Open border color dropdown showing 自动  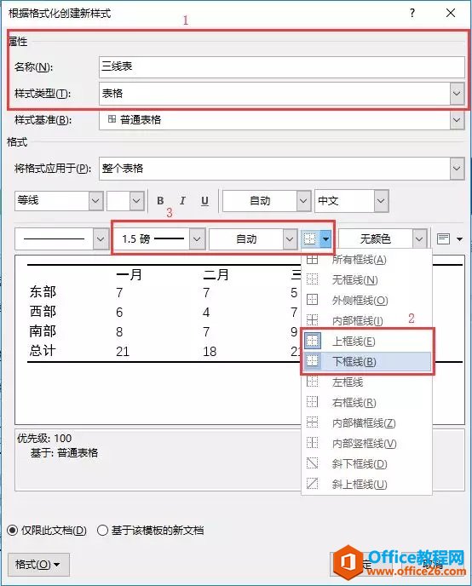click(290, 238)
